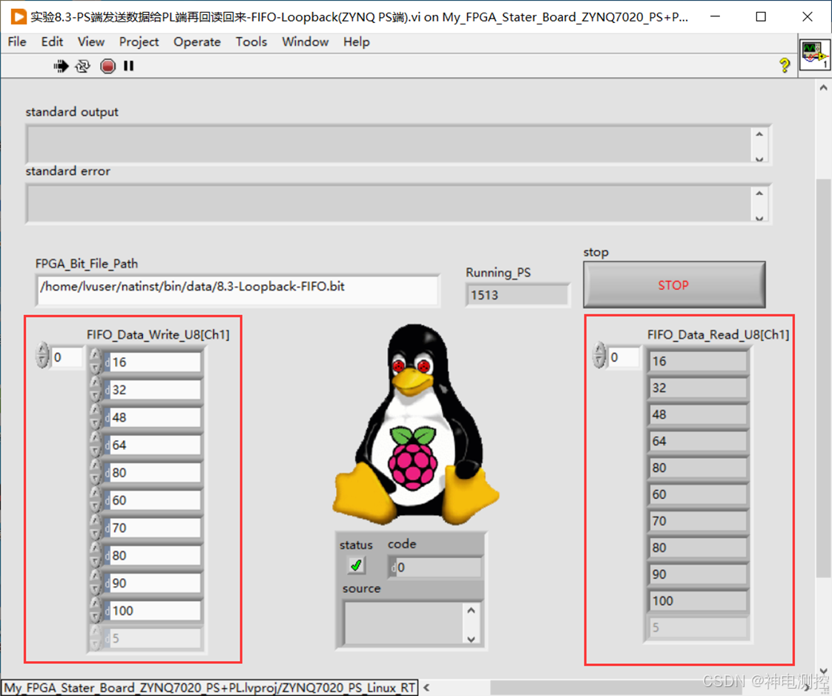Screen dimensions: 832x696
Task: Click stepper of write element 48
Action: pyautogui.click(x=95, y=417)
